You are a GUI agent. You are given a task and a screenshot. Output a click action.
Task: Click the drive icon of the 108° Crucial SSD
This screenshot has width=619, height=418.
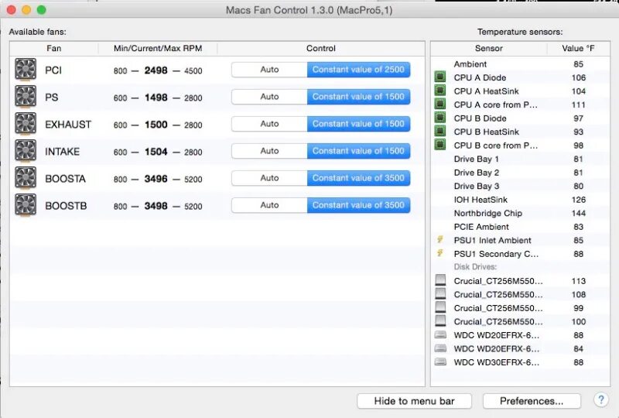[440, 293]
